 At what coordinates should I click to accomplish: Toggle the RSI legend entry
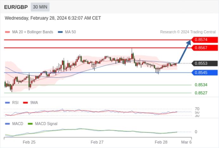pyautogui.click(x=12, y=103)
